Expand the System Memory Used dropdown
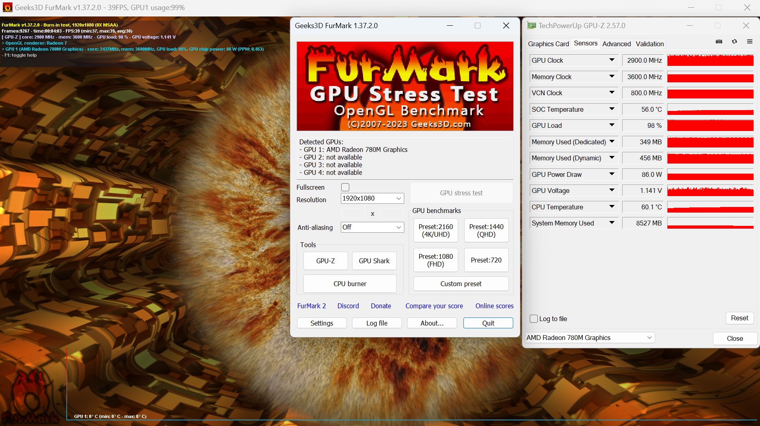 (612, 223)
